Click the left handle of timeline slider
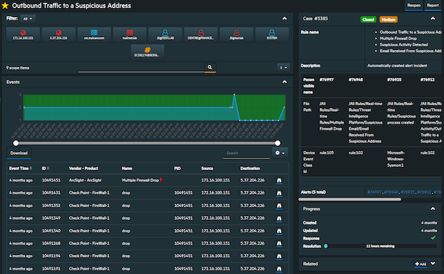Screen dimensions: 444x274 [15, 142]
